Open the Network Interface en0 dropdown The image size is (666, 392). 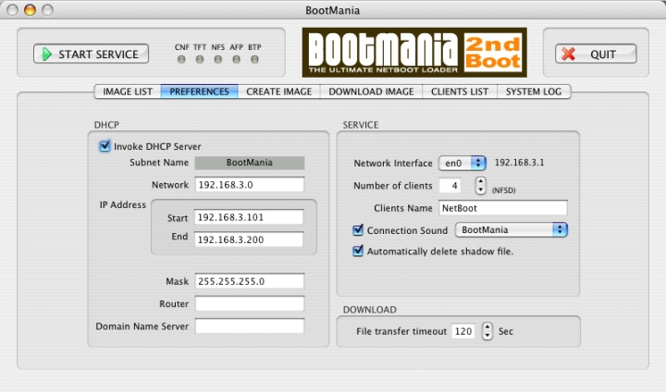coord(462,163)
